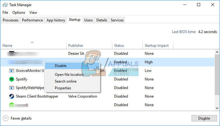Select the Steam Client Bootstrapper row
220x126 pixels.
(107, 96)
